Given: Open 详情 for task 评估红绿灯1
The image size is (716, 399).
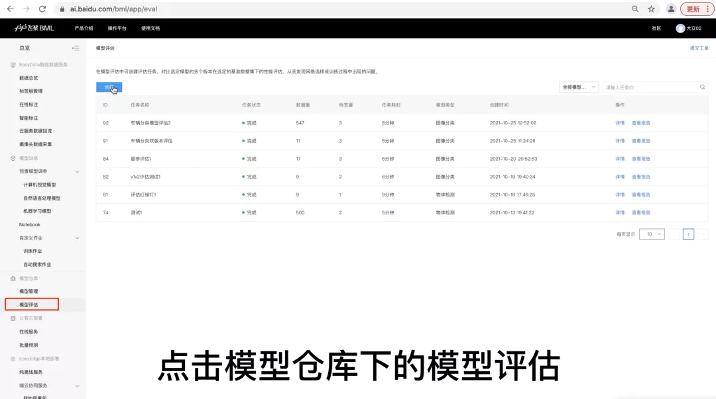Looking at the screenshot, I should pyautogui.click(x=620, y=195).
